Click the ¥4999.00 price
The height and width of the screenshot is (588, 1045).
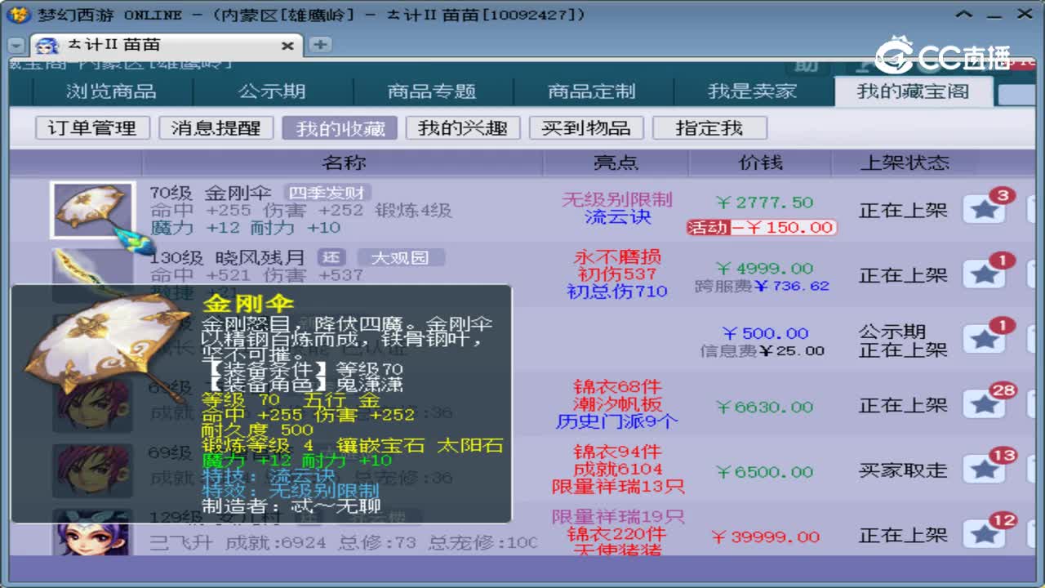point(764,268)
